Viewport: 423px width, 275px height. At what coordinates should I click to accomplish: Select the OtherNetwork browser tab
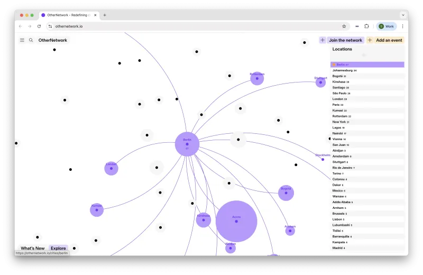point(69,15)
